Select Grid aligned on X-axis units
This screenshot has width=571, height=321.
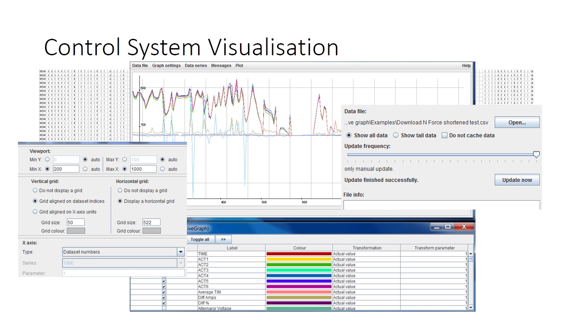tap(35, 212)
